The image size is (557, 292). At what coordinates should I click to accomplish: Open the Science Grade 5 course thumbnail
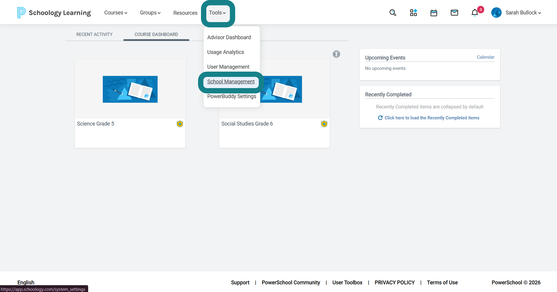[x=130, y=89]
